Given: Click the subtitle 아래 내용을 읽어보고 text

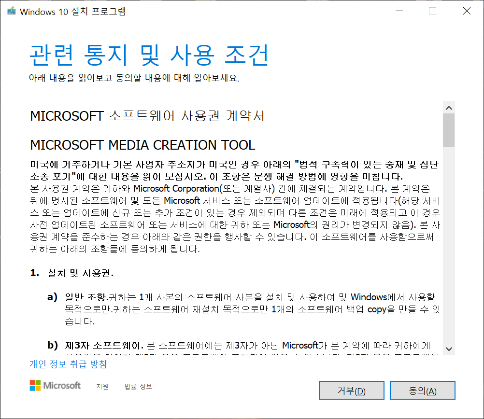Looking at the screenshot, I should click(x=134, y=78).
